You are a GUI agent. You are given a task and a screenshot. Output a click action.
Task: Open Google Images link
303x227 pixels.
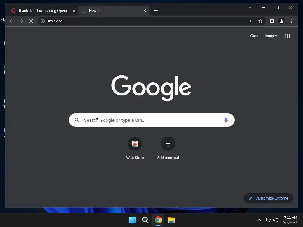[x=271, y=36]
